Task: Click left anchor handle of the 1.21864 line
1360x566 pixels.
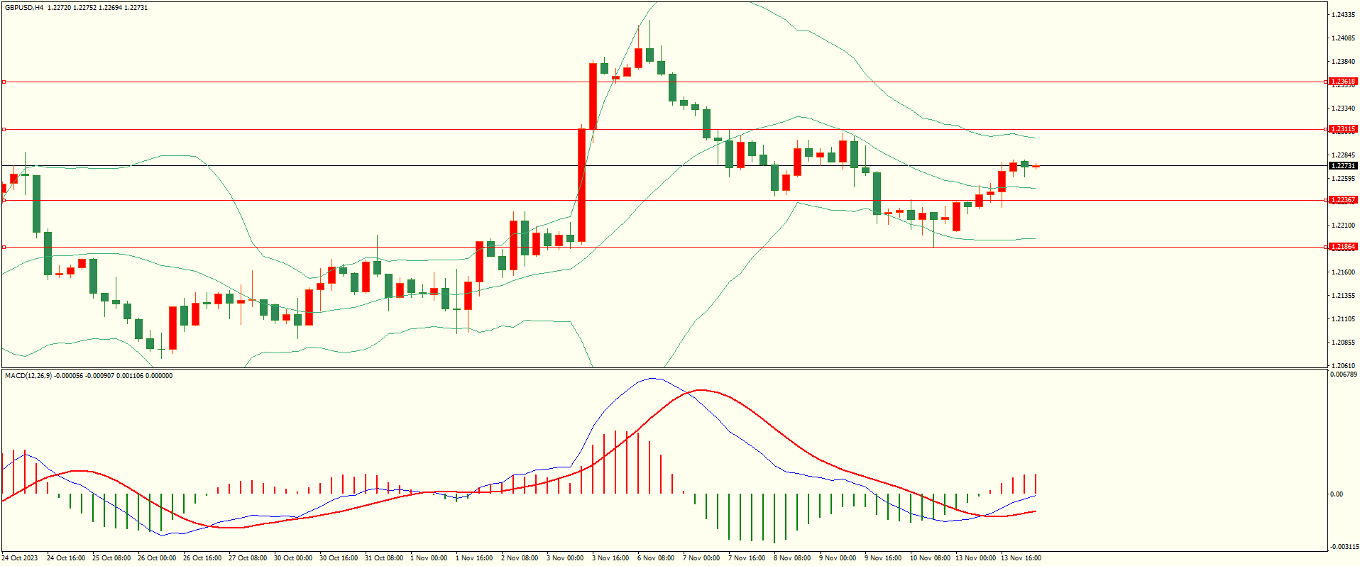Action: (x=4, y=248)
